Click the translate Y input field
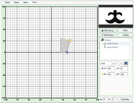This screenshot has height=103, width=134. pos(114,99)
